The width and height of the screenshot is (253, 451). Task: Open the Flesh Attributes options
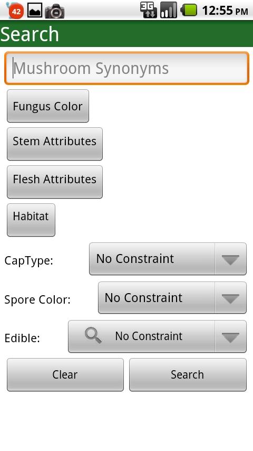[55, 182]
